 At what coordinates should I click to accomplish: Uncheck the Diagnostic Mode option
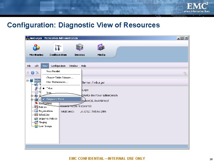pos(61,99)
